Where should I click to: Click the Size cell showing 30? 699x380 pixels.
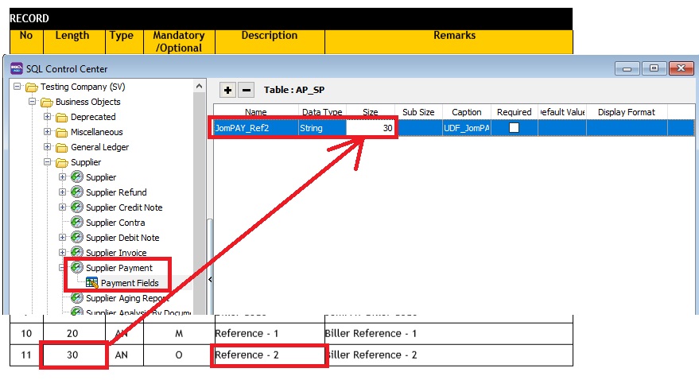(371, 127)
